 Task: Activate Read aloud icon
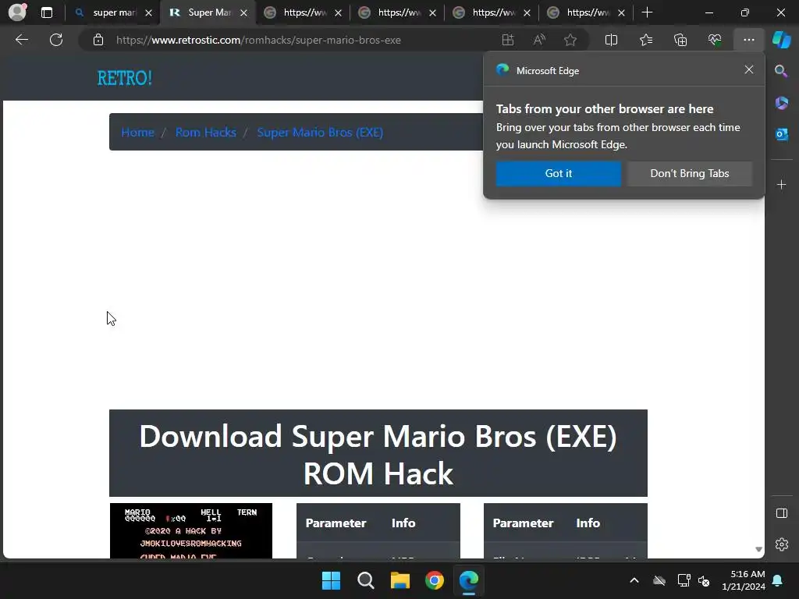pos(539,40)
